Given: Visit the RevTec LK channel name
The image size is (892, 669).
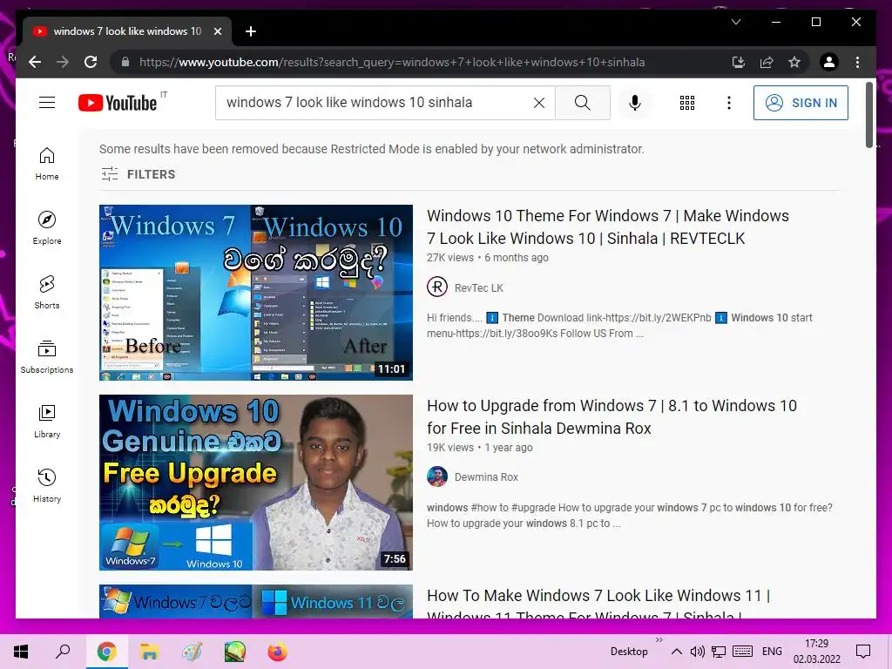Looking at the screenshot, I should coord(478,287).
